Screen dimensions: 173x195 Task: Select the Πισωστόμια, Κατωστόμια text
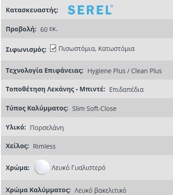97,49
